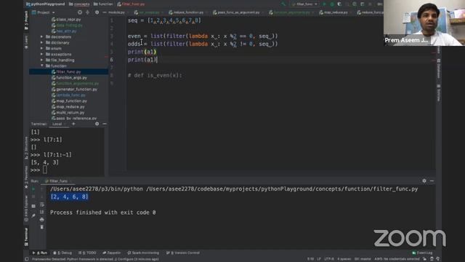Click the locate-in-project target icon
Image resolution: width=465 pixels, height=262 pixels.
point(80,12)
